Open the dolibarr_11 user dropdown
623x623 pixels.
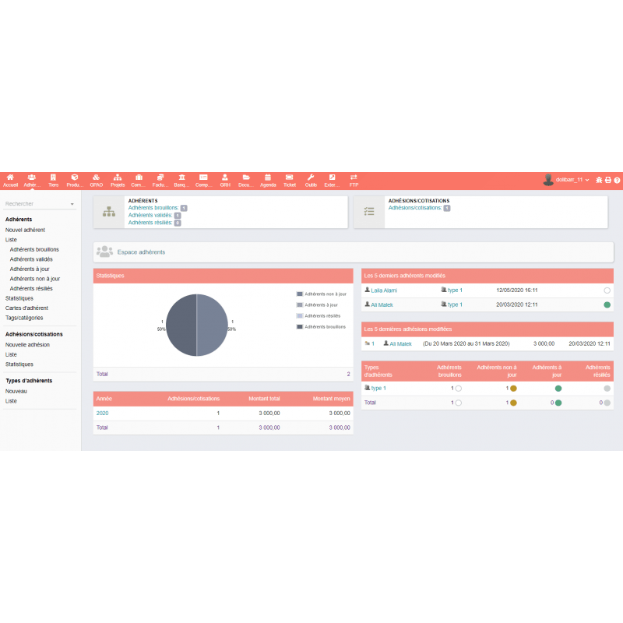click(566, 180)
